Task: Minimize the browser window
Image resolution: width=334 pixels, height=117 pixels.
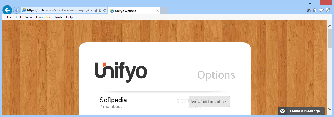Action: tap(310, 3)
